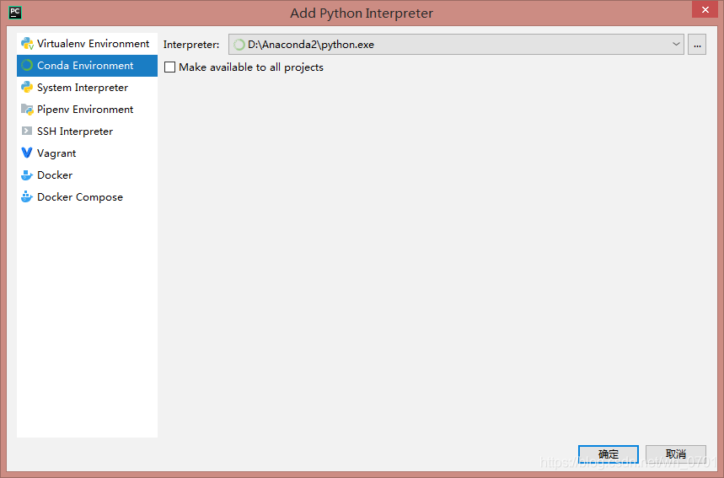This screenshot has width=724, height=478.
Task: Cancel with the 取消 button
Action: (x=675, y=454)
